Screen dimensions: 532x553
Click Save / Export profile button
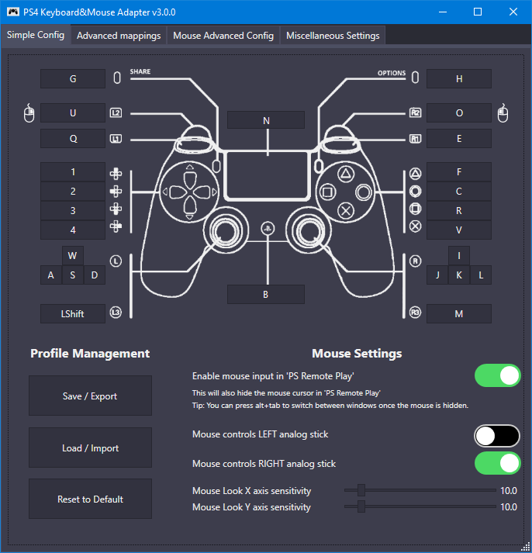tap(90, 396)
